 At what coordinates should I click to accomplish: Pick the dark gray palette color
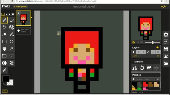click(x=140, y=84)
